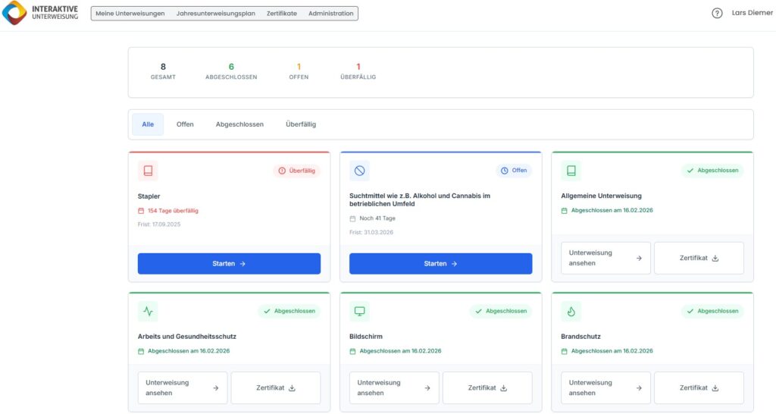
Task: Download the Brandschutz Zertifikat
Action: [699, 387]
